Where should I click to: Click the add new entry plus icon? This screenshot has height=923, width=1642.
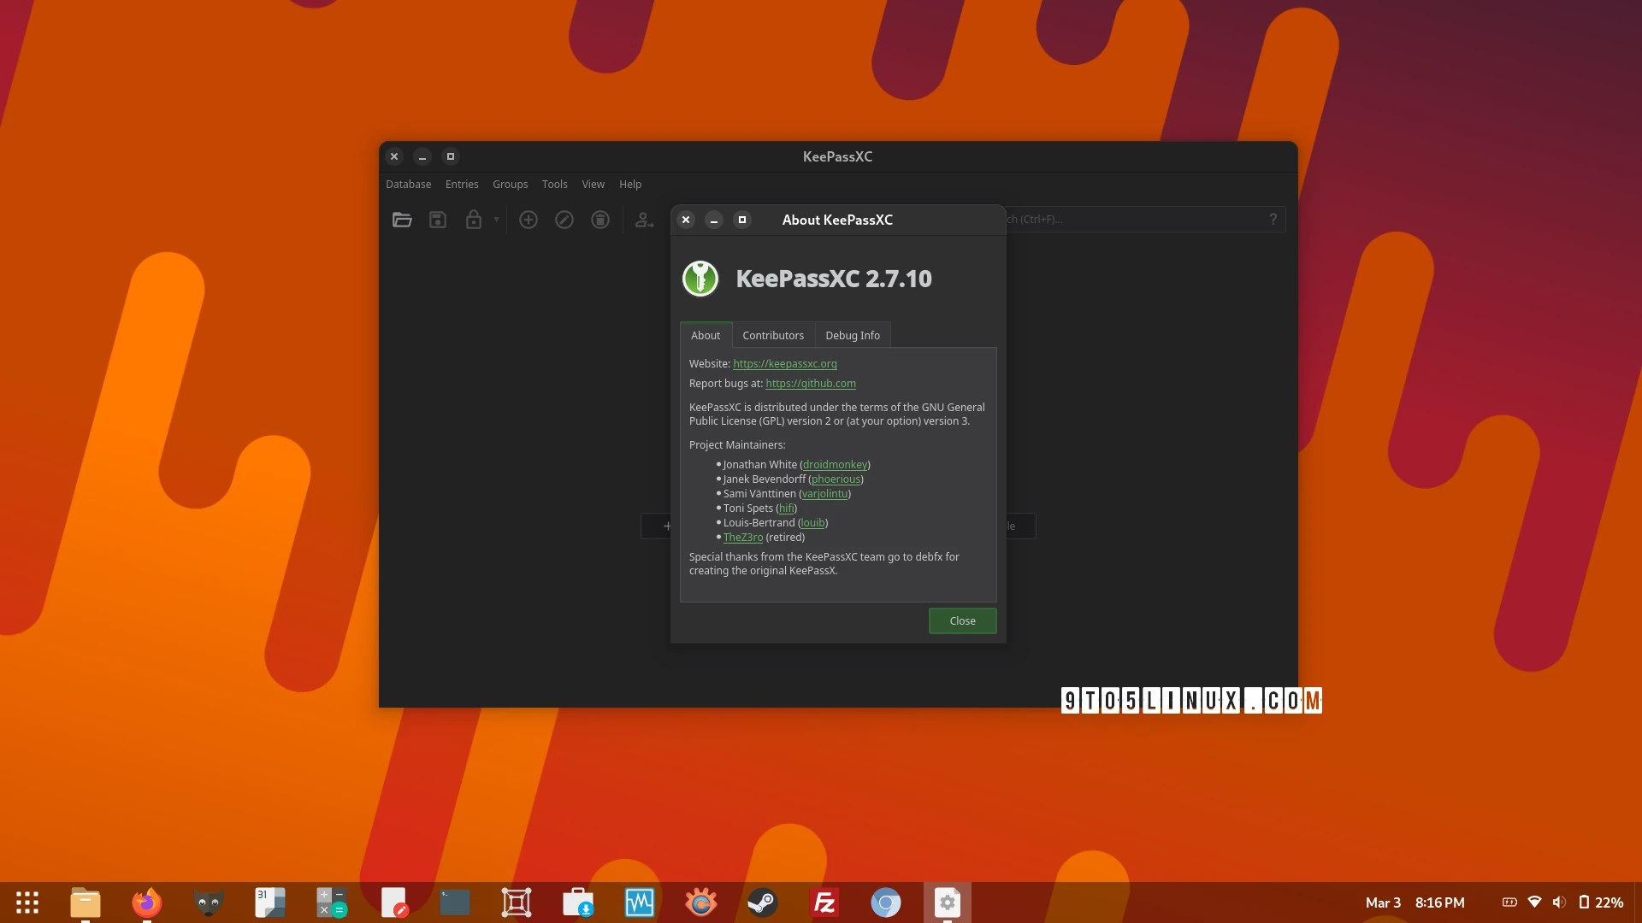(529, 220)
